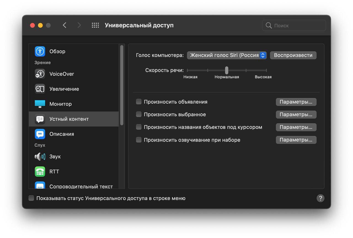
Task: Click the Сопроводительный текст captions icon
Action: tap(40, 185)
